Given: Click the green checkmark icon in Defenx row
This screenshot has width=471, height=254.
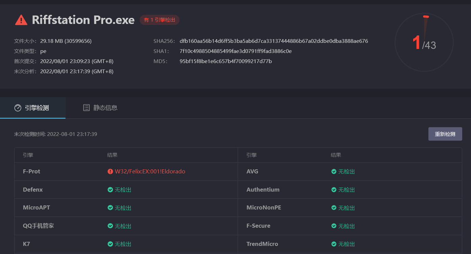Looking at the screenshot, I should pos(110,190).
